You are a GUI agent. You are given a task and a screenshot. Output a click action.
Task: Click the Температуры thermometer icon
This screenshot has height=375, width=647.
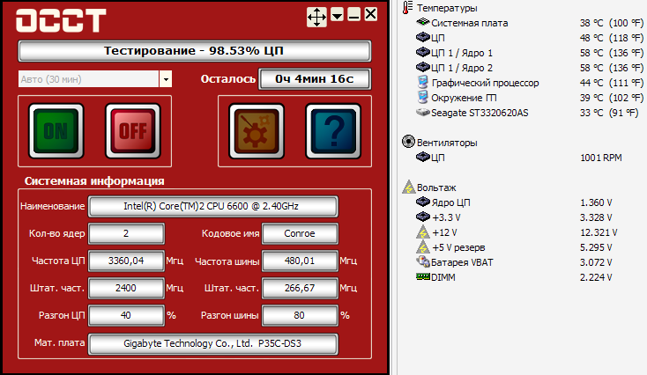pyautogui.click(x=407, y=7)
